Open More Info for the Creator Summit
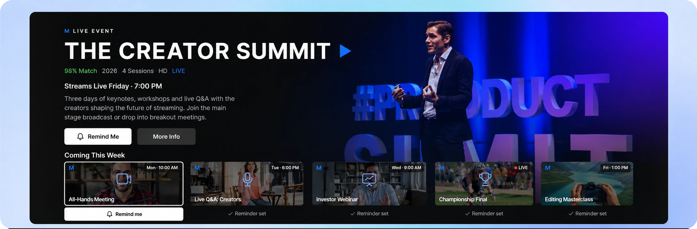The width and height of the screenshot is (697, 229). 166,136
